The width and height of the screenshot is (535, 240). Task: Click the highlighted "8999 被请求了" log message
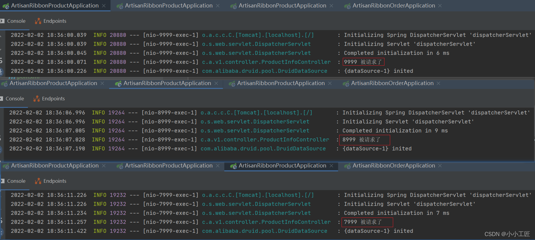(x=361, y=140)
